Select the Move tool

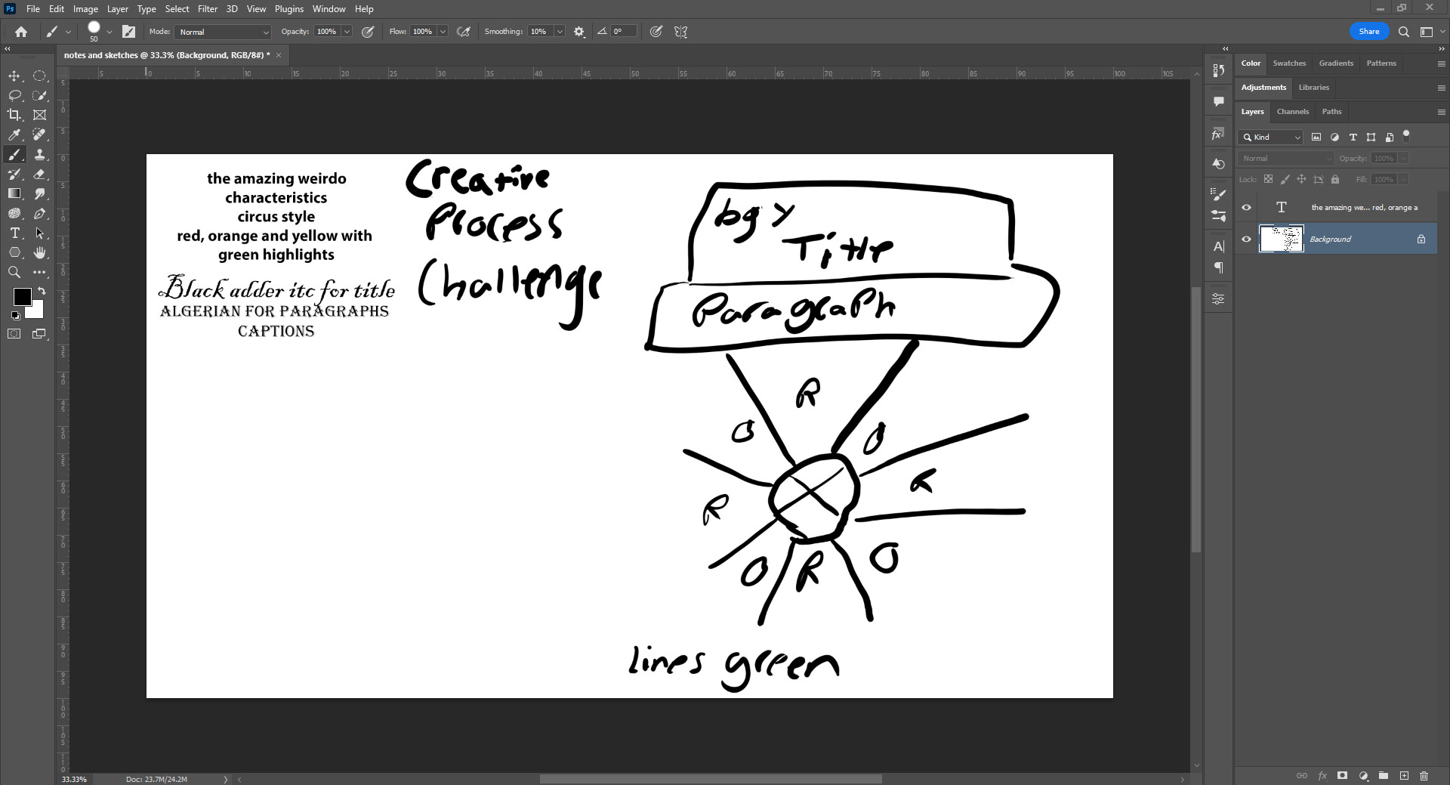(x=14, y=76)
